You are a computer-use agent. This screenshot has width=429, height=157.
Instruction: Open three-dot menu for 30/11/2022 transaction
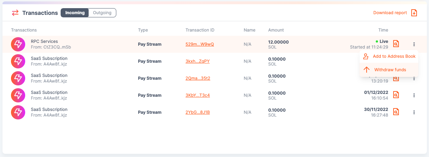[x=414, y=112]
